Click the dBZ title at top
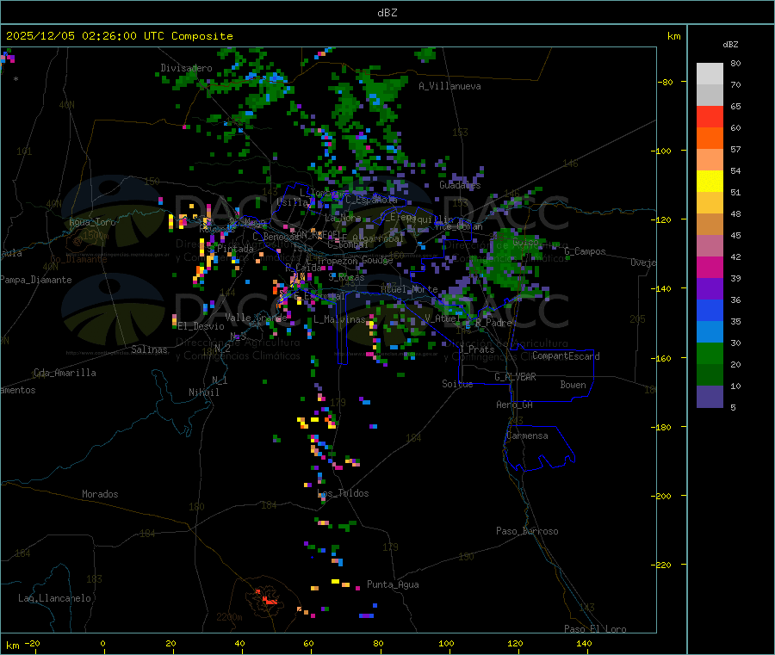Image resolution: width=775 pixels, height=655 pixels. [x=387, y=13]
